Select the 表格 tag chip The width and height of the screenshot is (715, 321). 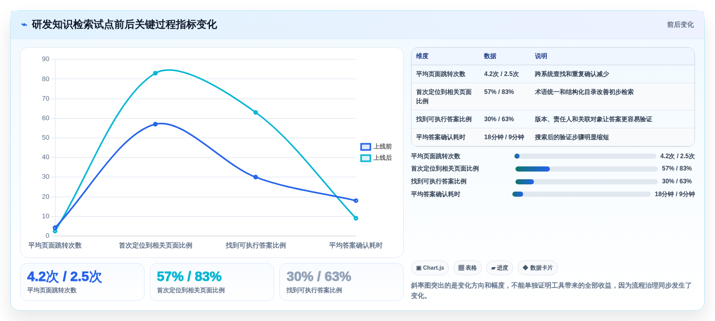click(468, 268)
